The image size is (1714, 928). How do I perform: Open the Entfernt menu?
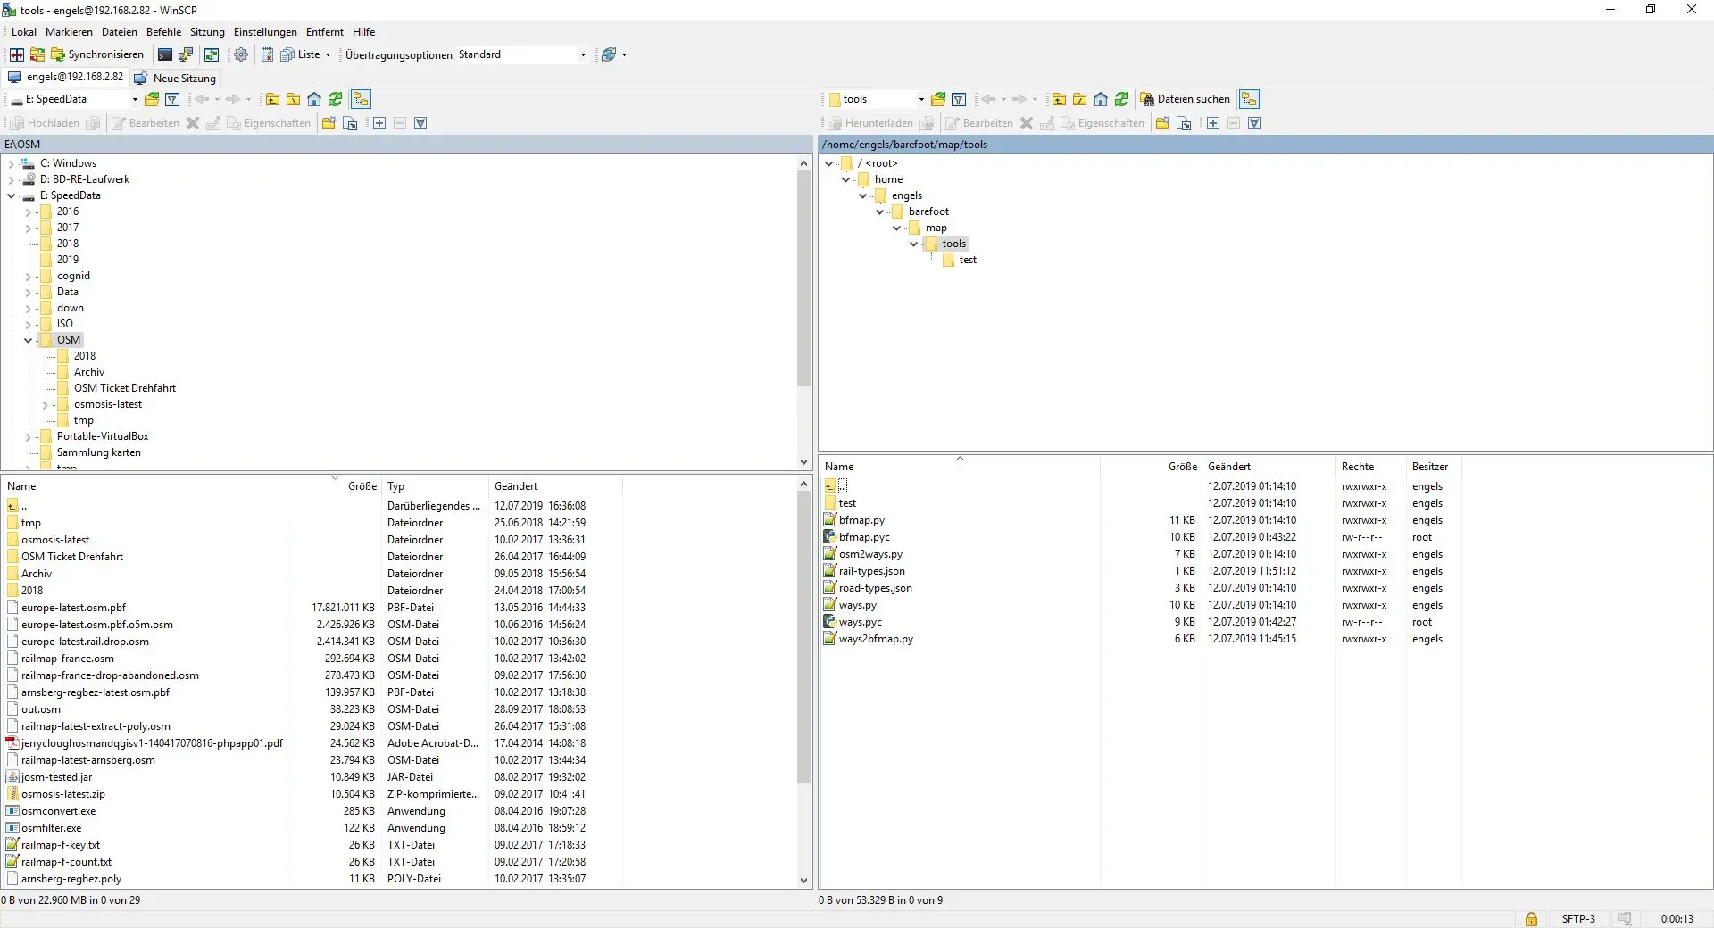(x=325, y=32)
